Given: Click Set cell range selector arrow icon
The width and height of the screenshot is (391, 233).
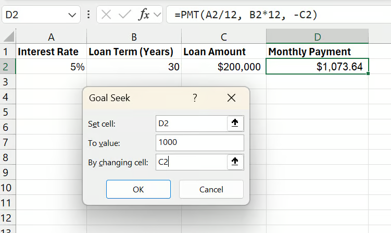Looking at the screenshot, I should 235,123.
